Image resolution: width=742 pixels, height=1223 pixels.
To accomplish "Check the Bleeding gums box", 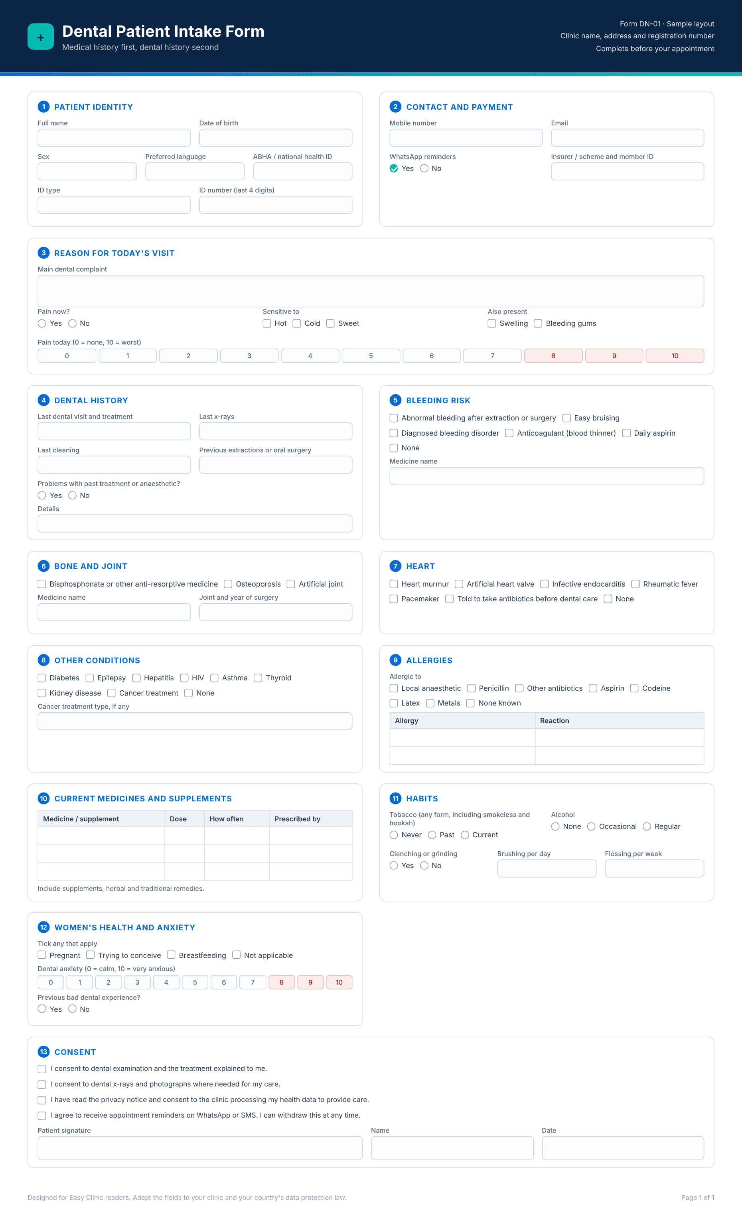I will 538,324.
